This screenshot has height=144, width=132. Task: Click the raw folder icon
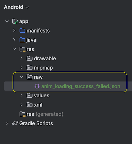30,77
